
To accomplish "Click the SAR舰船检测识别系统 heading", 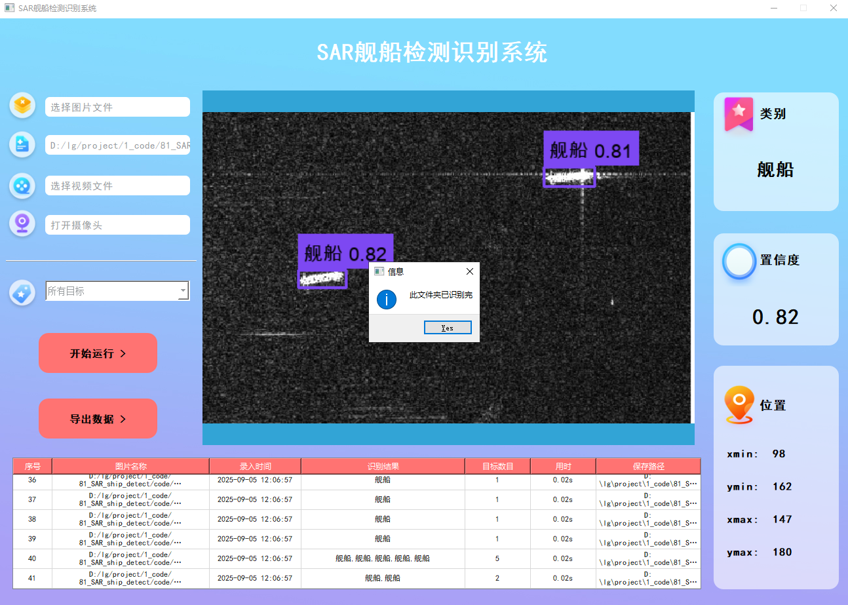I will (432, 52).
